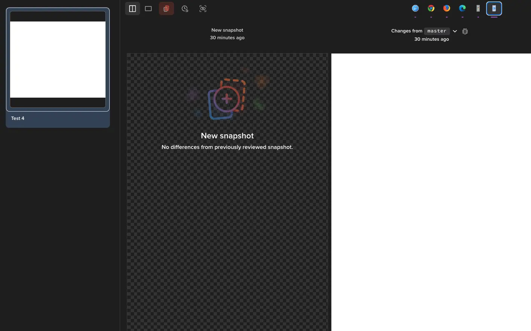Viewport: 531px width, 331px height.
Task: Select the Firefox browser
Action: pyautogui.click(x=447, y=8)
